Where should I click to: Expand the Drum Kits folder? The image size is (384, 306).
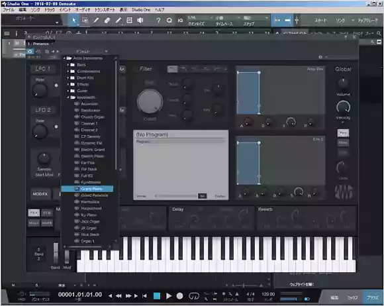(x=68, y=78)
